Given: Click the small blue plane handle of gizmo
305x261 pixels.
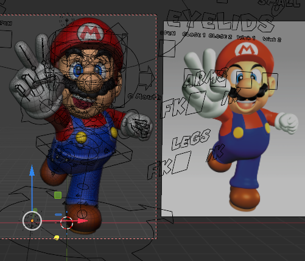Looking at the screenshot, I should pos(58,215).
